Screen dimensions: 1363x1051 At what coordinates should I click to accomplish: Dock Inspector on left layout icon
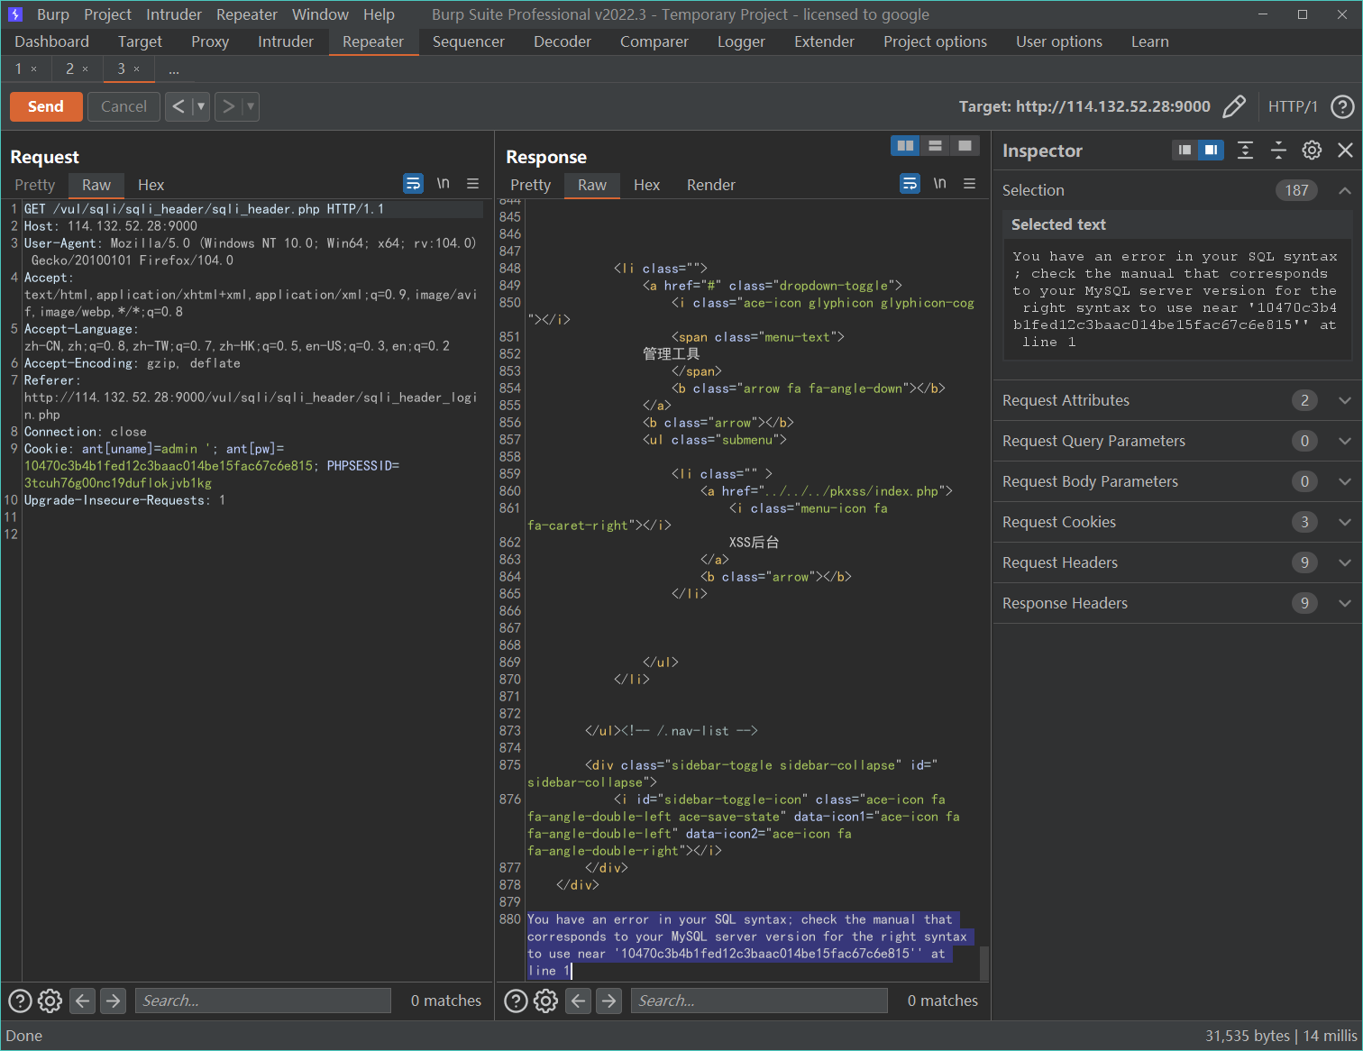click(1185, 150)
